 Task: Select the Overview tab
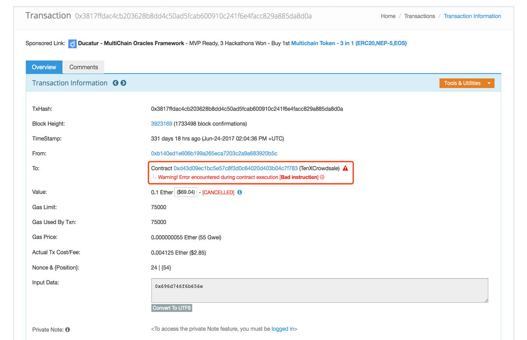43,67
